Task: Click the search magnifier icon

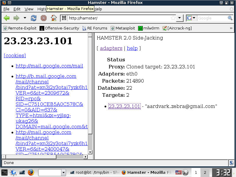Action: click(x=230, y=18)
